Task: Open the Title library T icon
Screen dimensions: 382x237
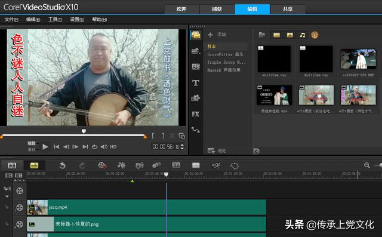Action: pyautogui.click(x=196, y=83)
